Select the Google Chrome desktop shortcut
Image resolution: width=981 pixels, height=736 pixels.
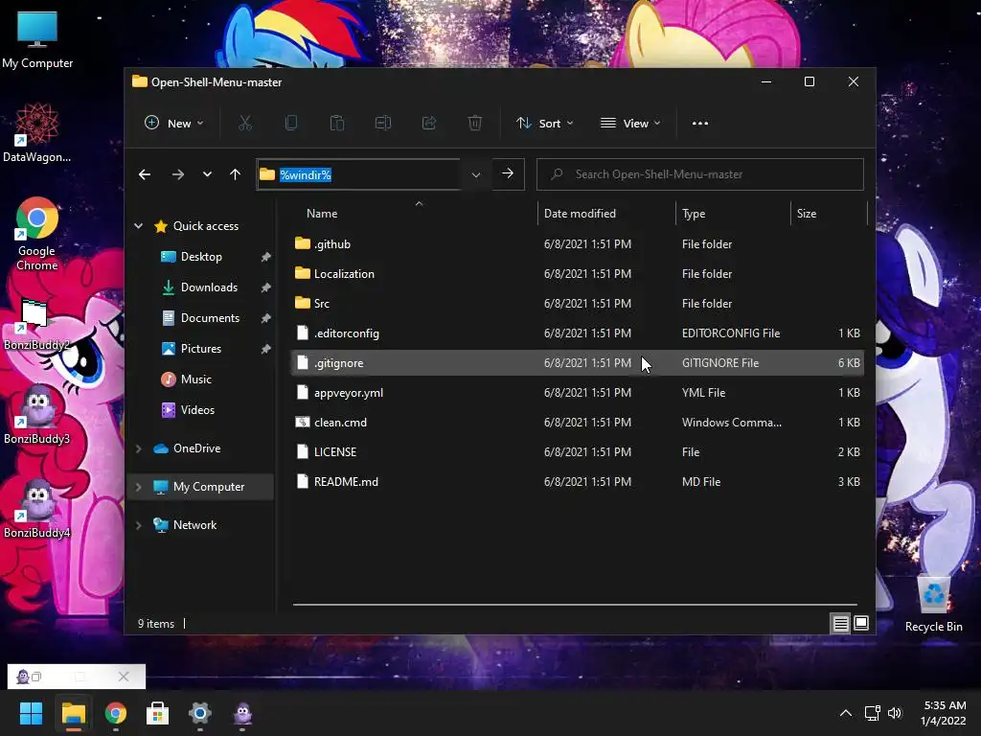click(37, 234)
